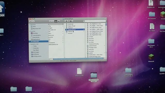Click the Finder forward navigation arrow

point(33,21)
